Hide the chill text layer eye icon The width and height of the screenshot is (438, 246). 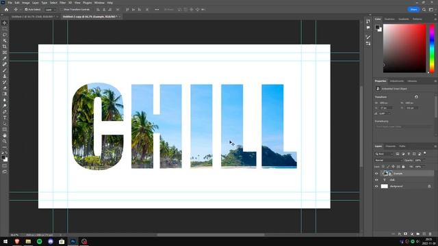376,180
